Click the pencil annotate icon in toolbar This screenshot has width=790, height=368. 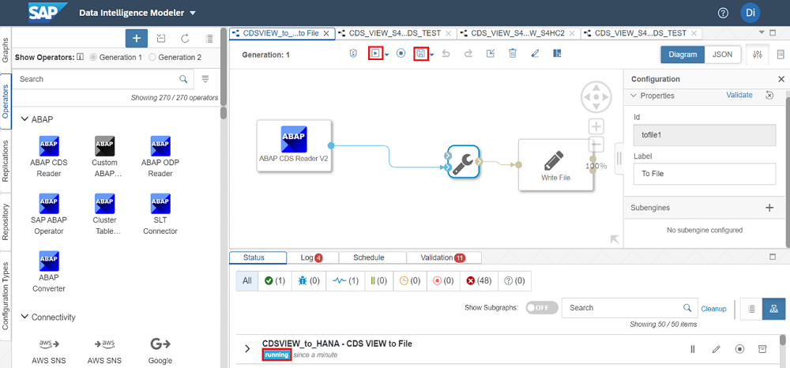tap(535, 54)
